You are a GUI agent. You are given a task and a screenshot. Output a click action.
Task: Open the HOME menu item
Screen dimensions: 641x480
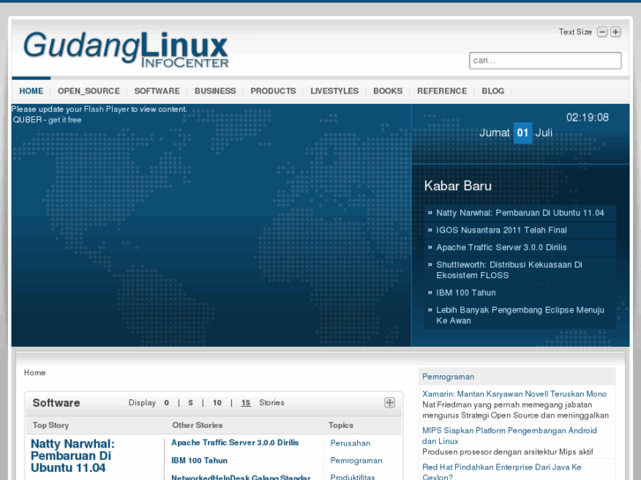click(x=31, y=91)
